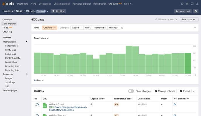Open Rank tracker

click(100, 4)
